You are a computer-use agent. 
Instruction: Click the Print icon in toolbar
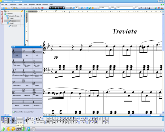pyautogui.click(x=14, y=8)
